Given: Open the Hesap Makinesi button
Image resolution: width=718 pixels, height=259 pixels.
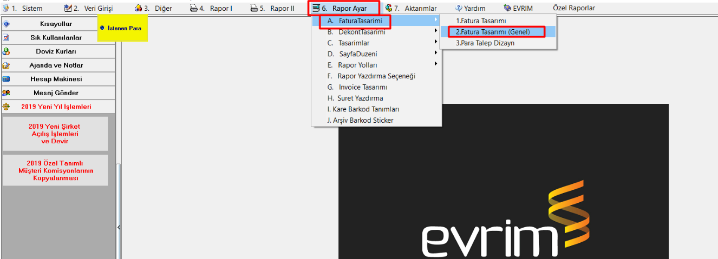Looking at the screenshot, I should click(x=58, y=79).
